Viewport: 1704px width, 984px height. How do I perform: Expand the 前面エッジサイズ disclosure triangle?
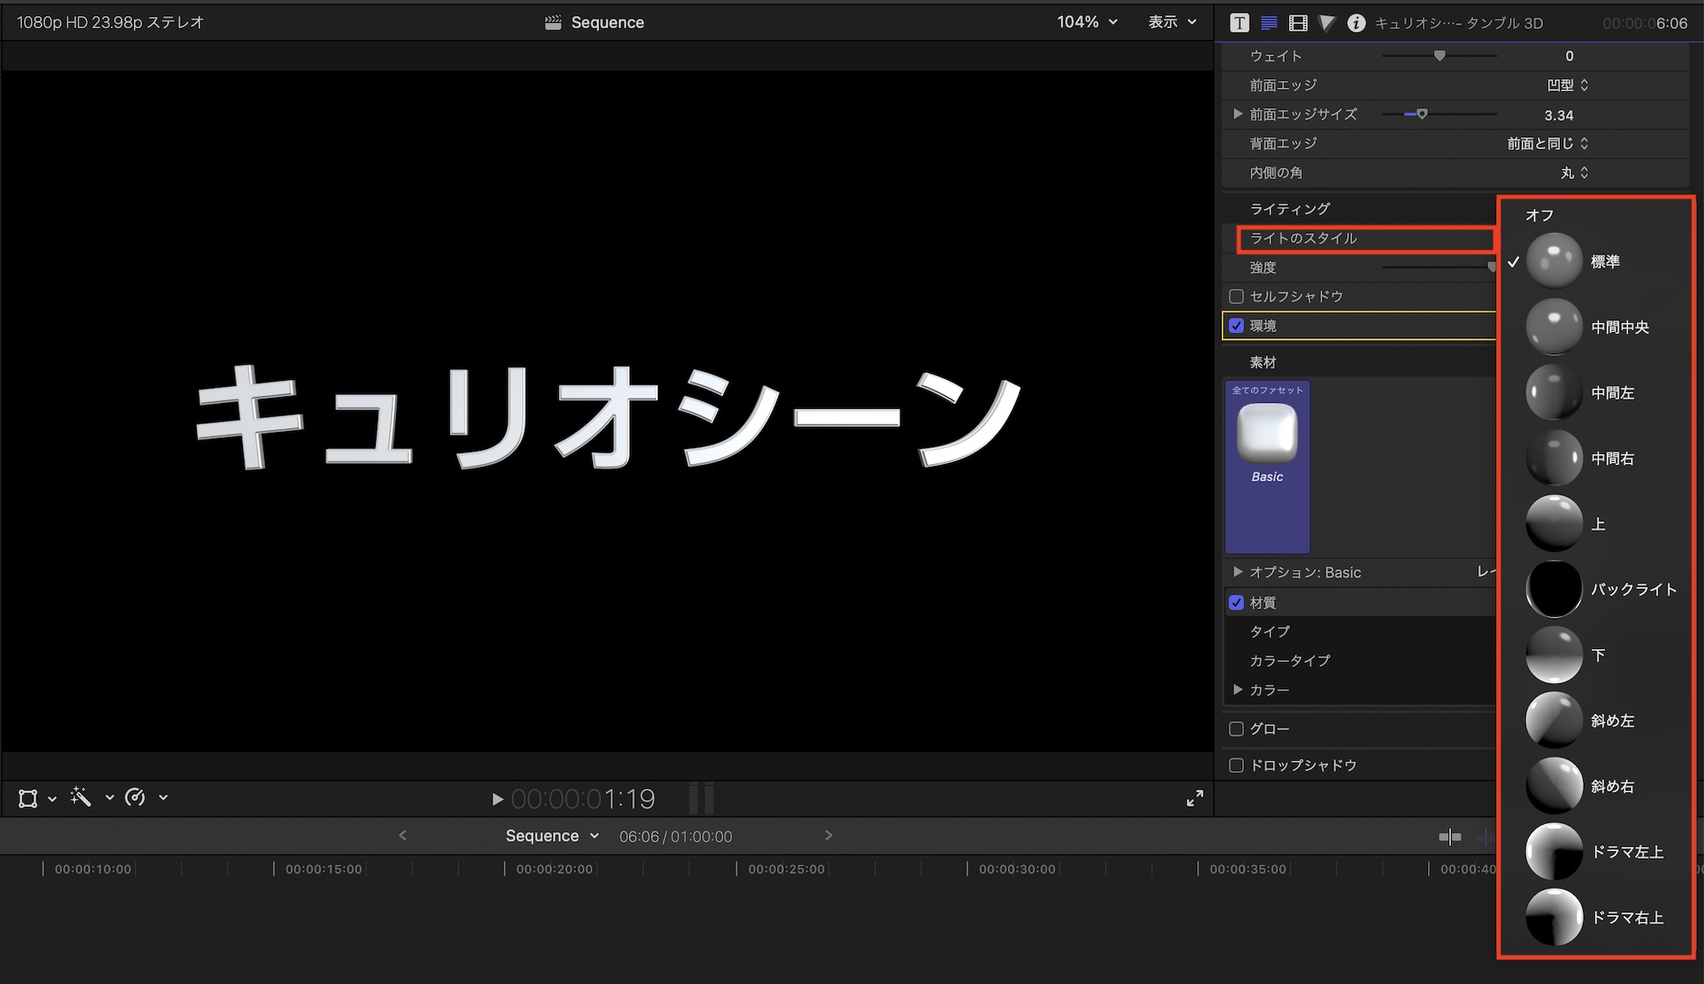[1237, 113]
